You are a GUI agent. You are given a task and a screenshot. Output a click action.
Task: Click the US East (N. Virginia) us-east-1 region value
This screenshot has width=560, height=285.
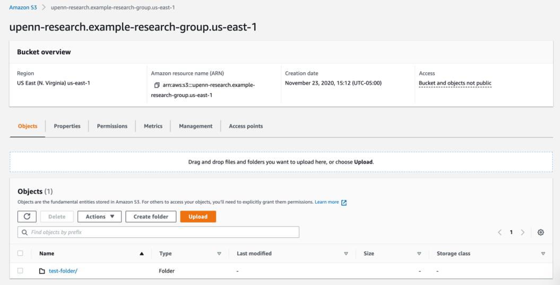(54, 83)
